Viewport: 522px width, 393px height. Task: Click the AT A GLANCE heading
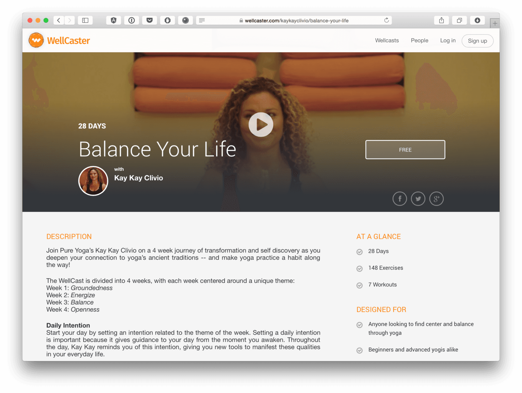[378, 237]
